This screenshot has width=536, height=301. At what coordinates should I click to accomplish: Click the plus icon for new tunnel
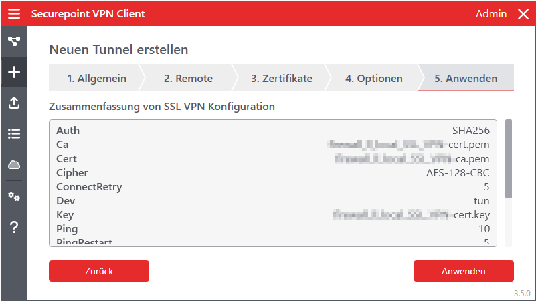click(x=14, y=72)
